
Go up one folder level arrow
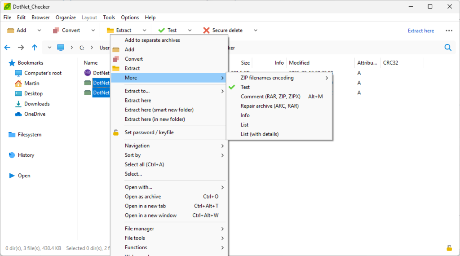pos(35,48)
